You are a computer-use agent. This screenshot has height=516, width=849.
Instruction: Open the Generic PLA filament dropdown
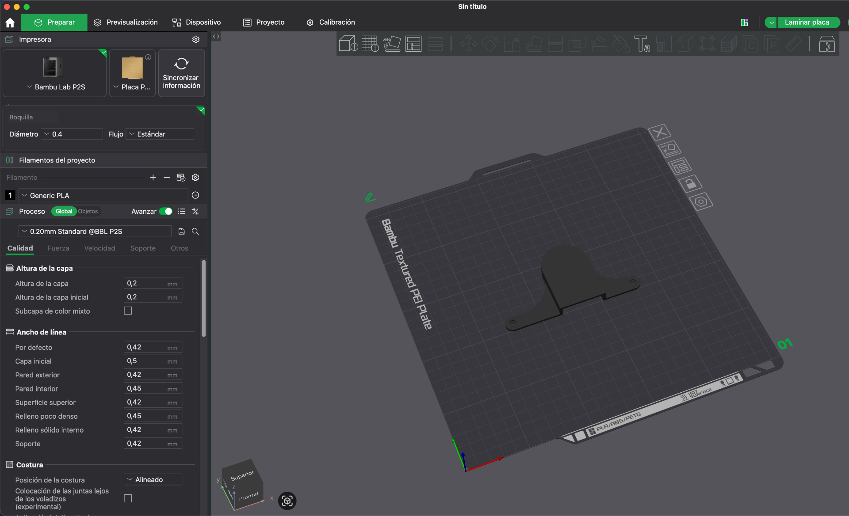point(103,195)
